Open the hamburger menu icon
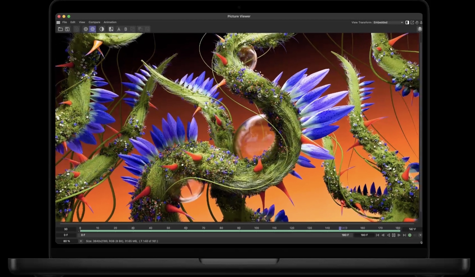475x277 pixels. tap(58, 22)
